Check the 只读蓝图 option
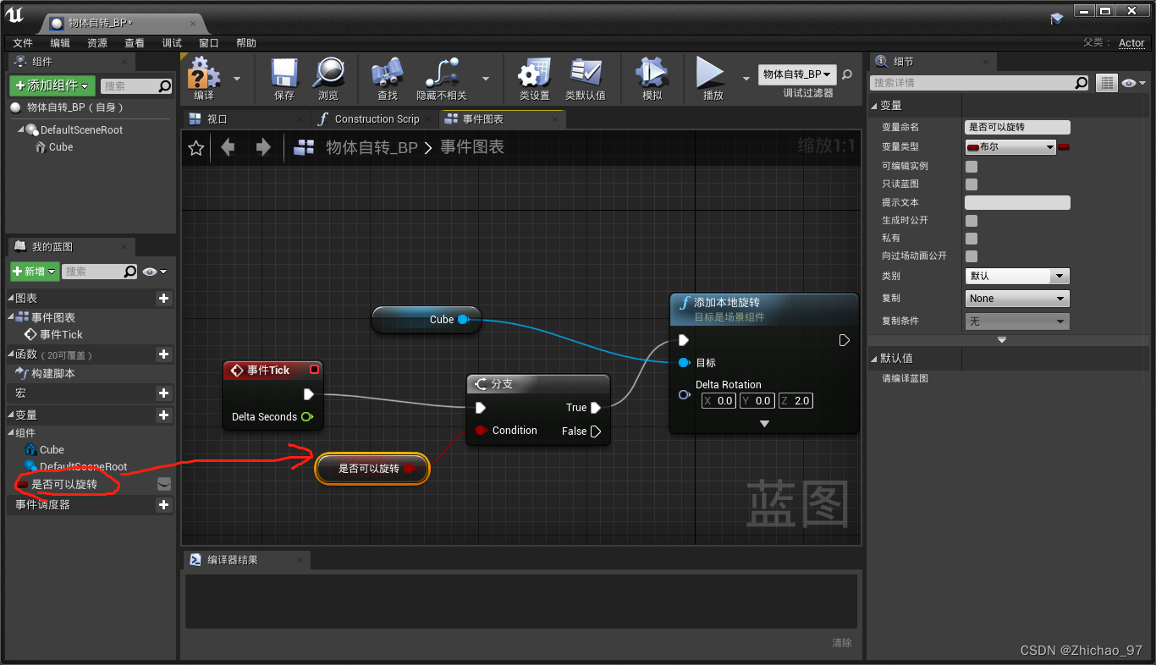Viewport: 1156px width, 665px height. [971, 184]
